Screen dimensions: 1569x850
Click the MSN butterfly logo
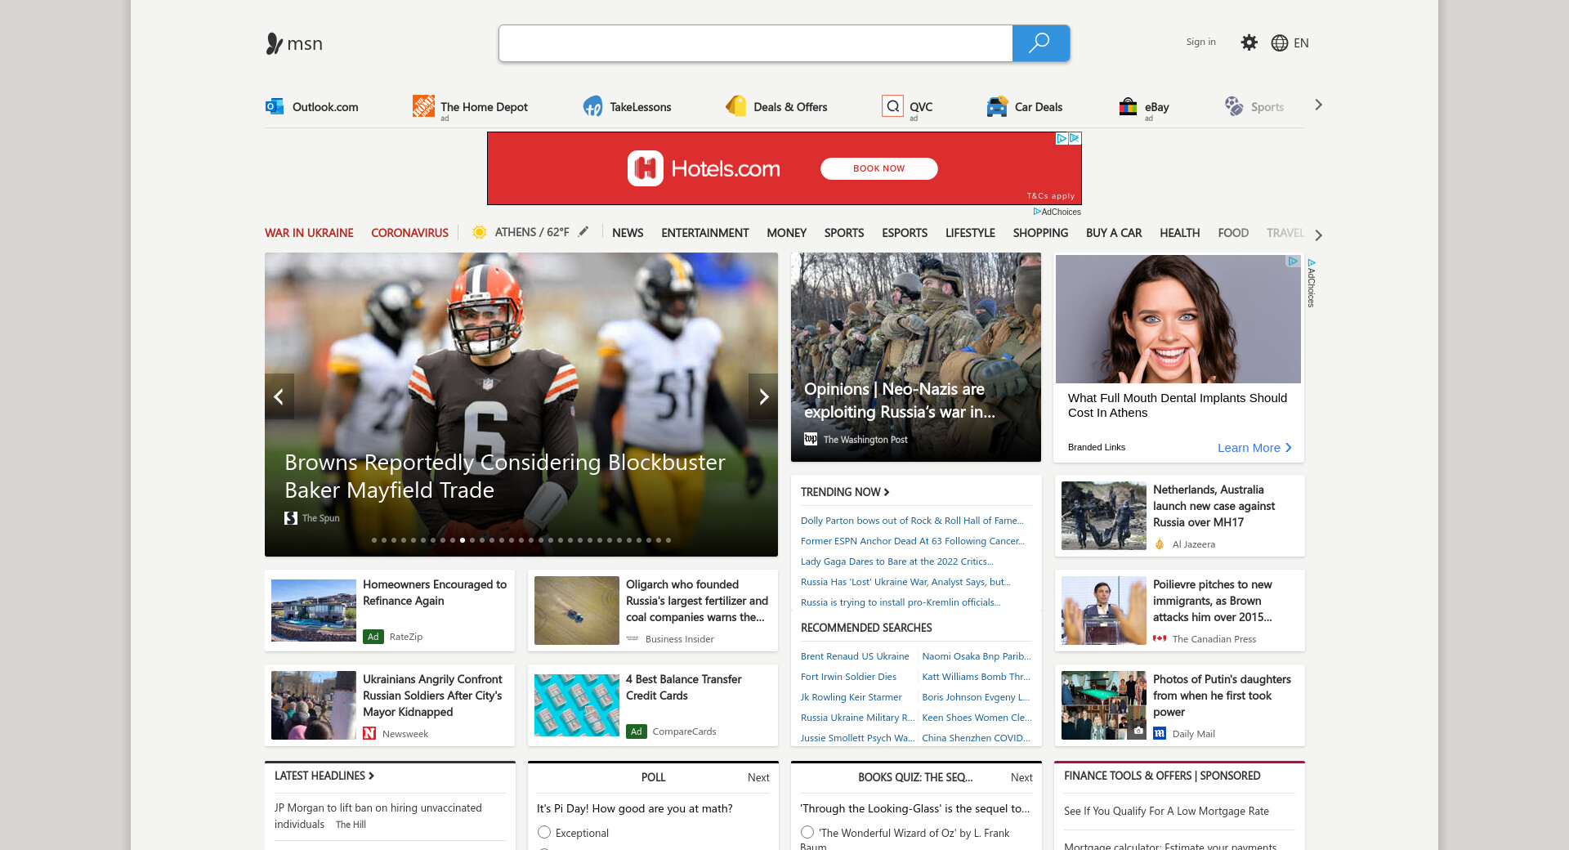tap(274, 43)
